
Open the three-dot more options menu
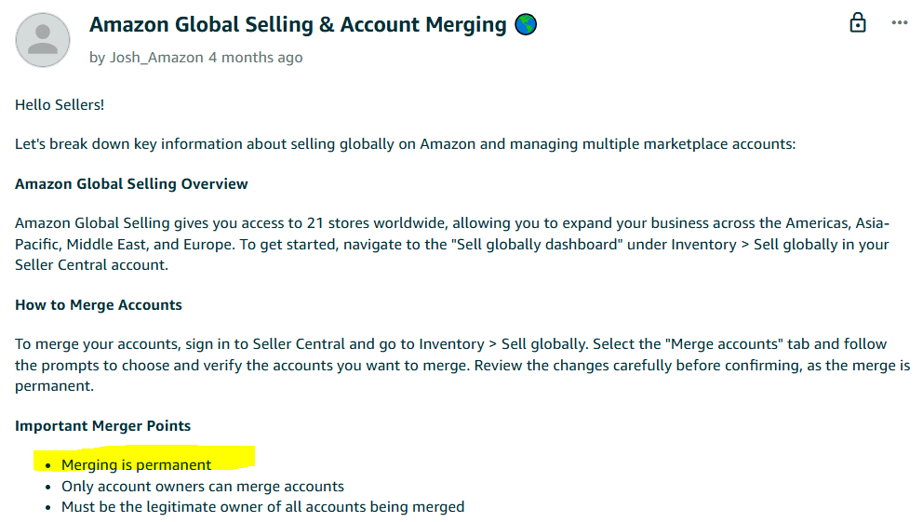(x=900, y=23)
